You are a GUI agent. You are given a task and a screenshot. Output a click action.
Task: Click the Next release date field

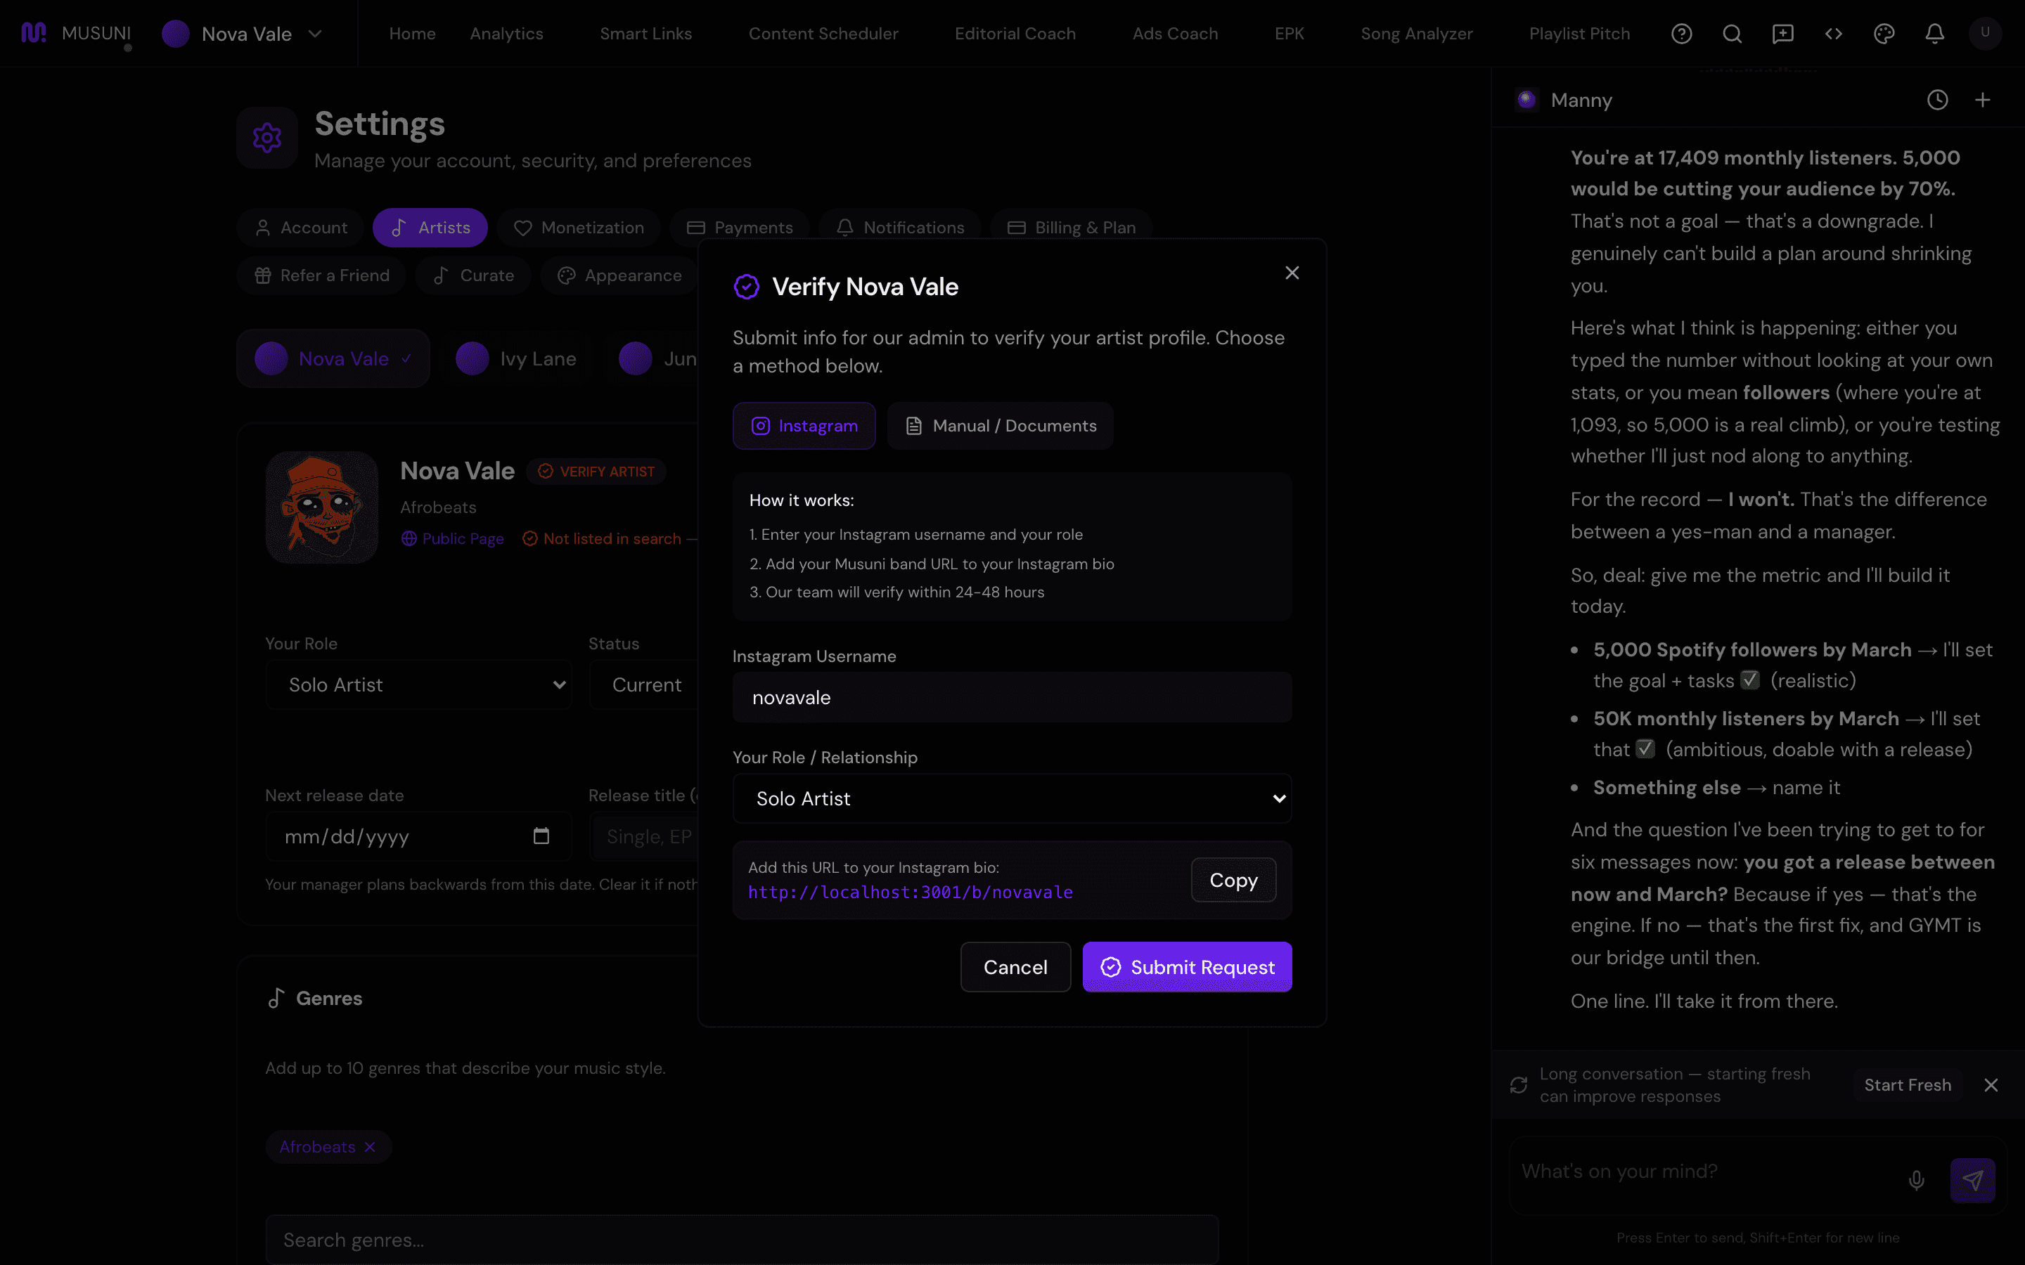[x=418, y=836]
